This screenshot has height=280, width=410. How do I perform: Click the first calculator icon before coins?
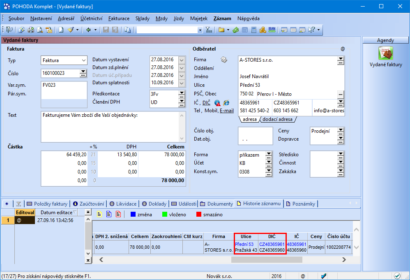[x=245, y=30]
